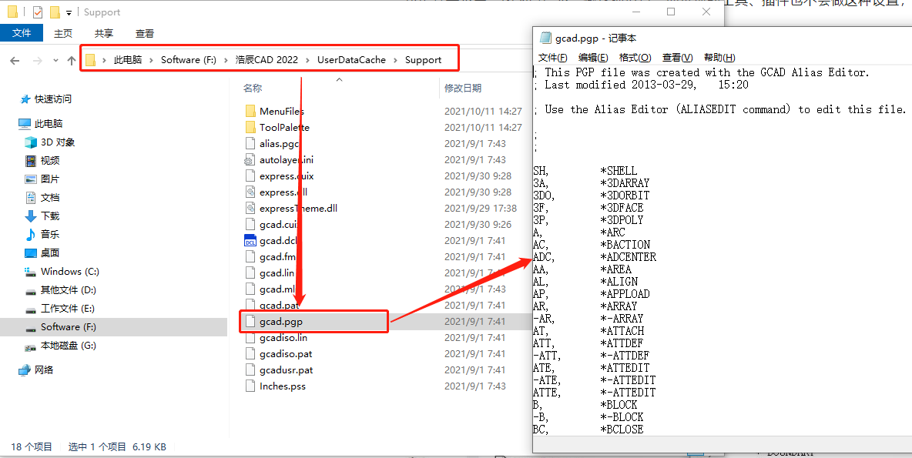Switch to the 主页 ribbon tab
Screen dimensions: 912x458
coord(63,33)
